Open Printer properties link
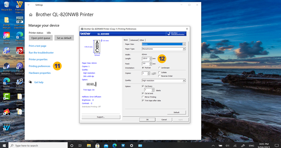The width and height of the screenshot is (281, 148). (x=38, y=59)
